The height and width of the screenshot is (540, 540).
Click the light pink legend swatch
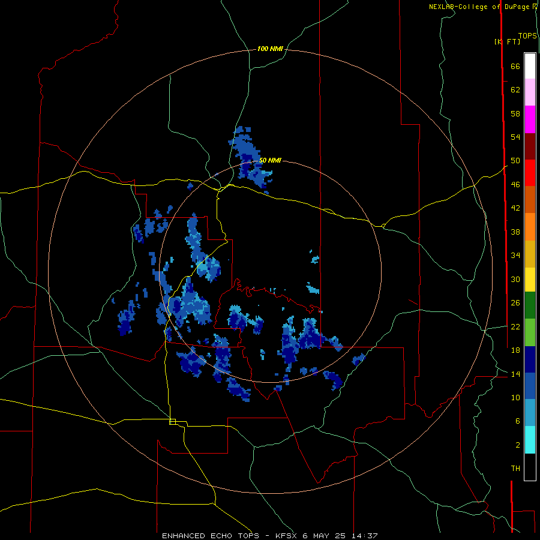point(530,92)
